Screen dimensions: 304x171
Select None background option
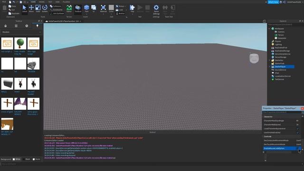36,159
